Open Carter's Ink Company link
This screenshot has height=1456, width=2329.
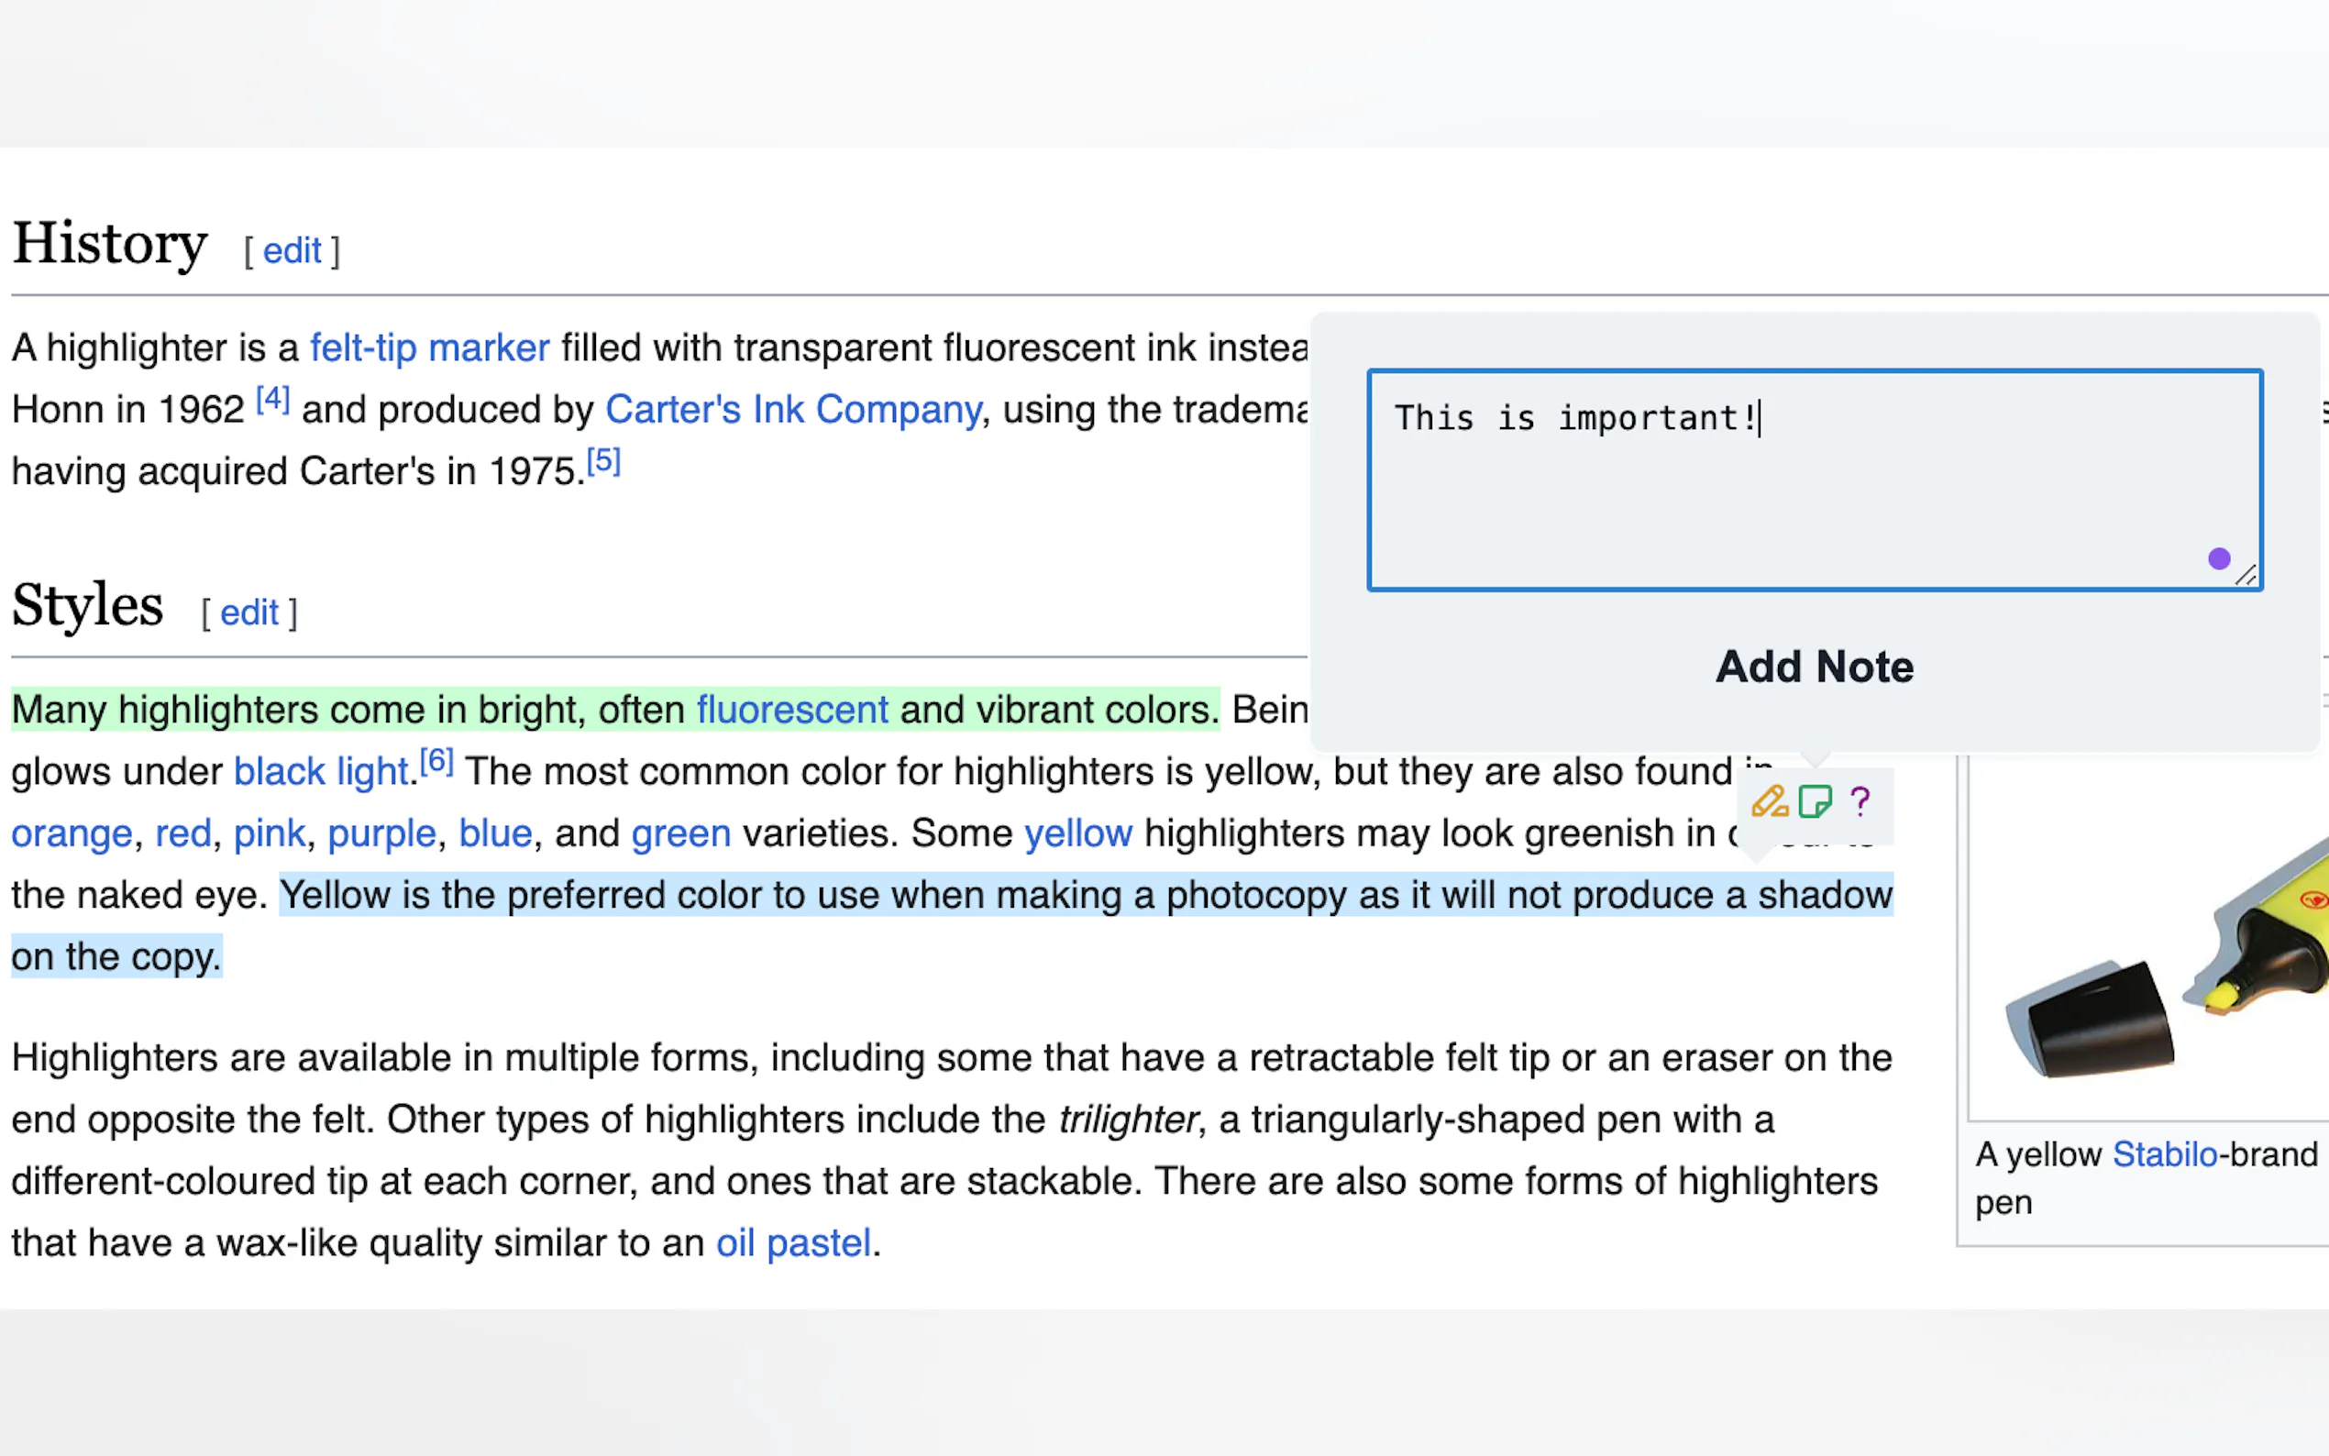792,409
